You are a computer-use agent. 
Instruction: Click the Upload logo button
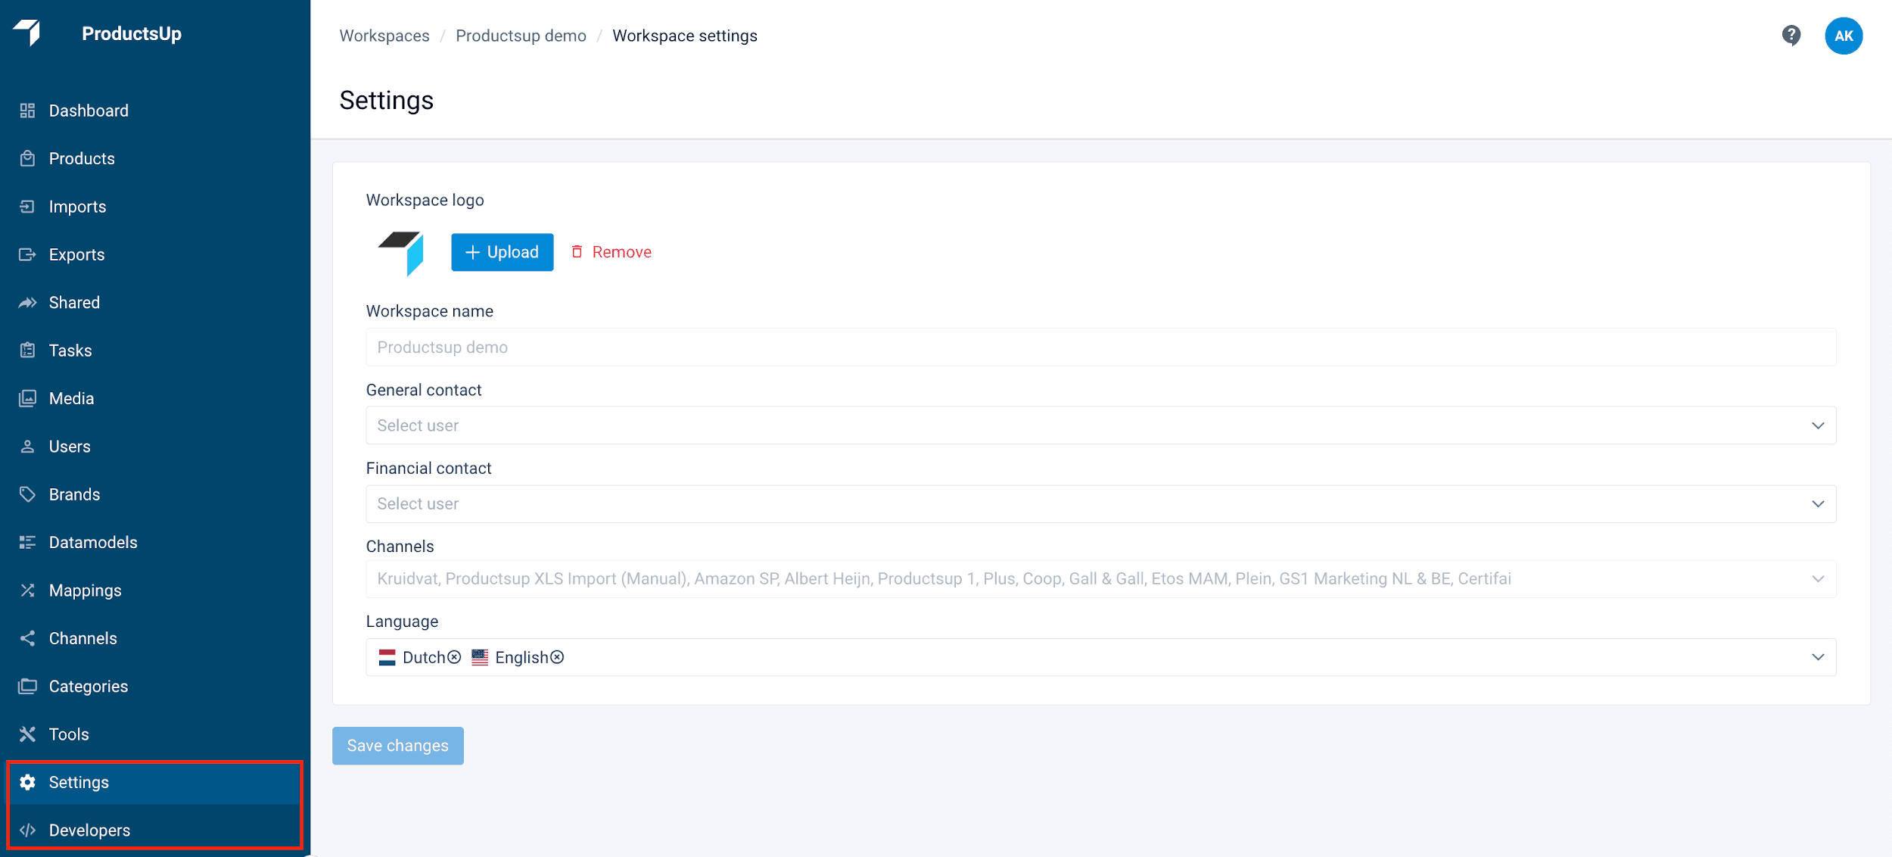[x=503, y=252]
